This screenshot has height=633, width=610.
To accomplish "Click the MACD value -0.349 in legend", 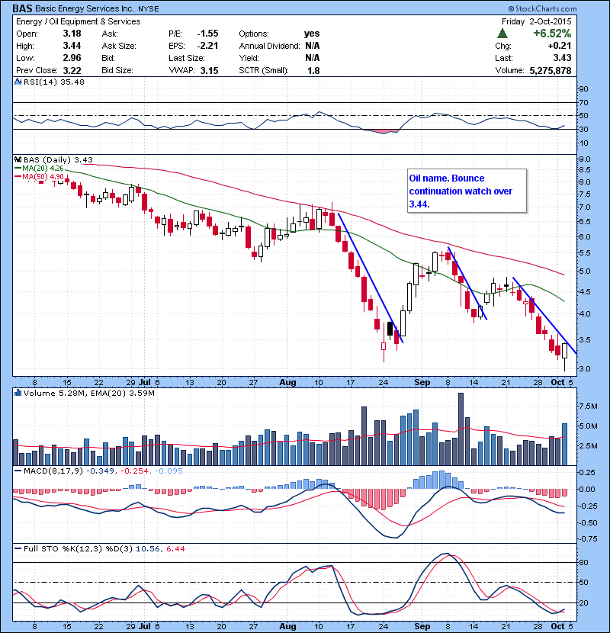I will point(100,471).
